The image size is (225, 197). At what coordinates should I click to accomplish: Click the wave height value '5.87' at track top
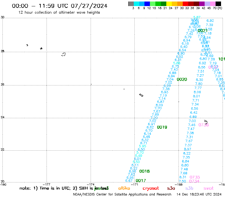[x=197, y=17]
